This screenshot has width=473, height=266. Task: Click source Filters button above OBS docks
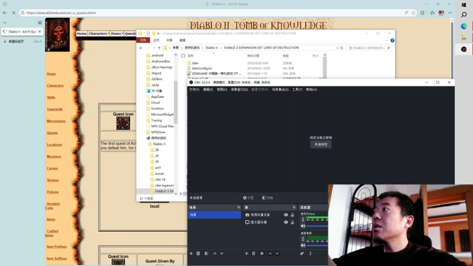point(268,198)
